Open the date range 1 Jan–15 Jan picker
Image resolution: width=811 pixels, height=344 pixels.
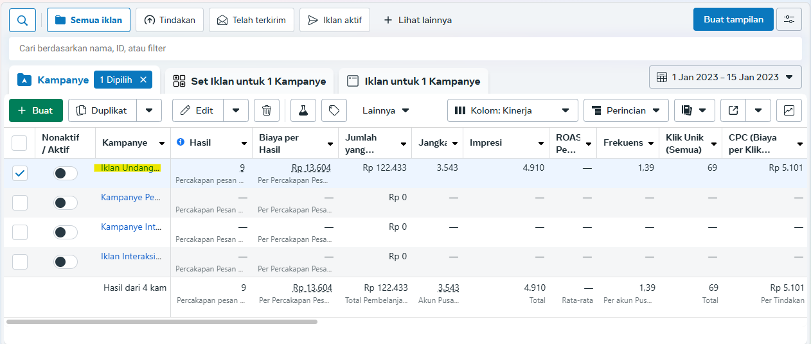725,77
